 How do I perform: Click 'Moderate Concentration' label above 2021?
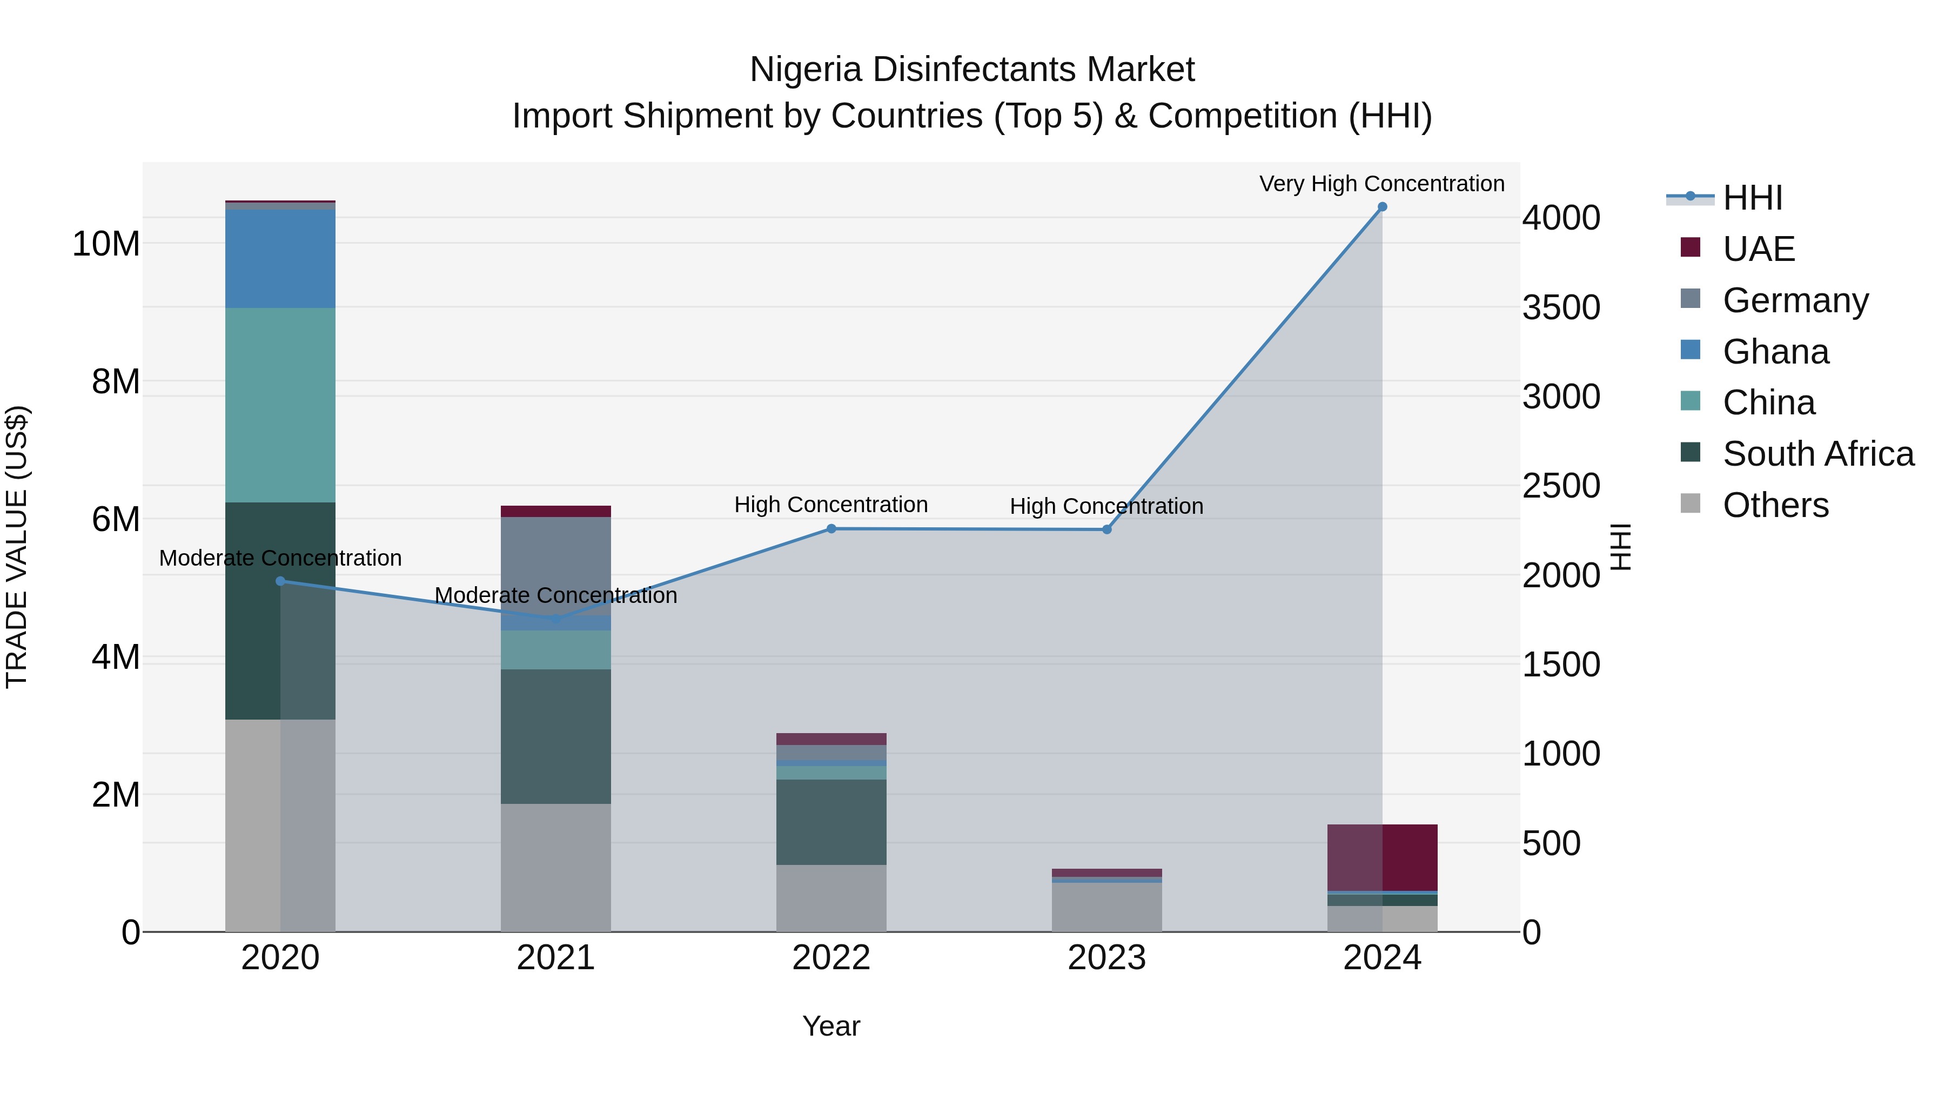(556, 595)
